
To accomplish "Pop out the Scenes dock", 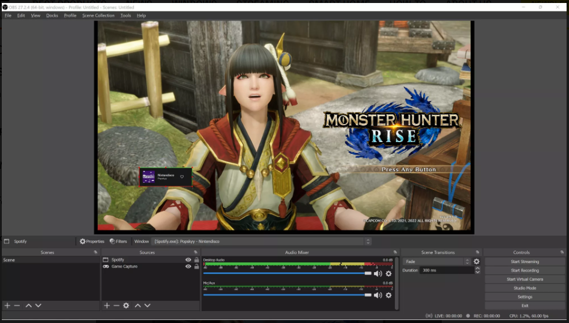I will (96, 252).
